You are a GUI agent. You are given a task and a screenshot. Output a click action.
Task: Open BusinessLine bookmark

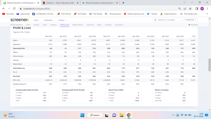point(113,14)
